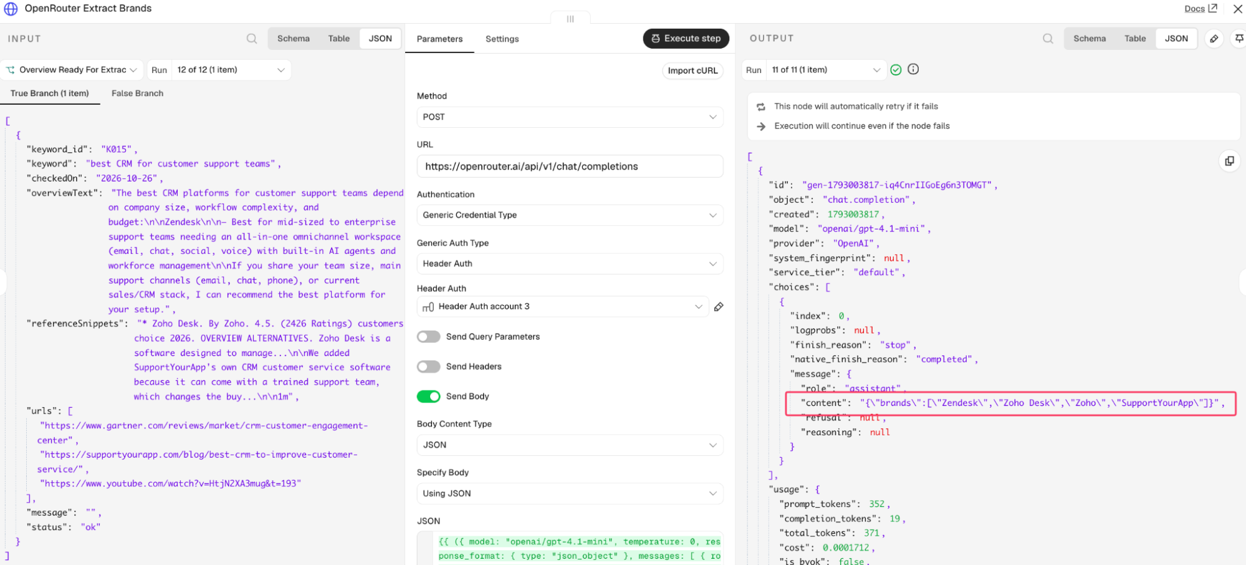
Task: Select the JSON view in INPUT
Action: 380,39
